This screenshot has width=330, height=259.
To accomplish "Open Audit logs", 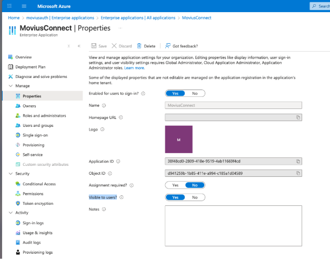I will click(32, 243).
